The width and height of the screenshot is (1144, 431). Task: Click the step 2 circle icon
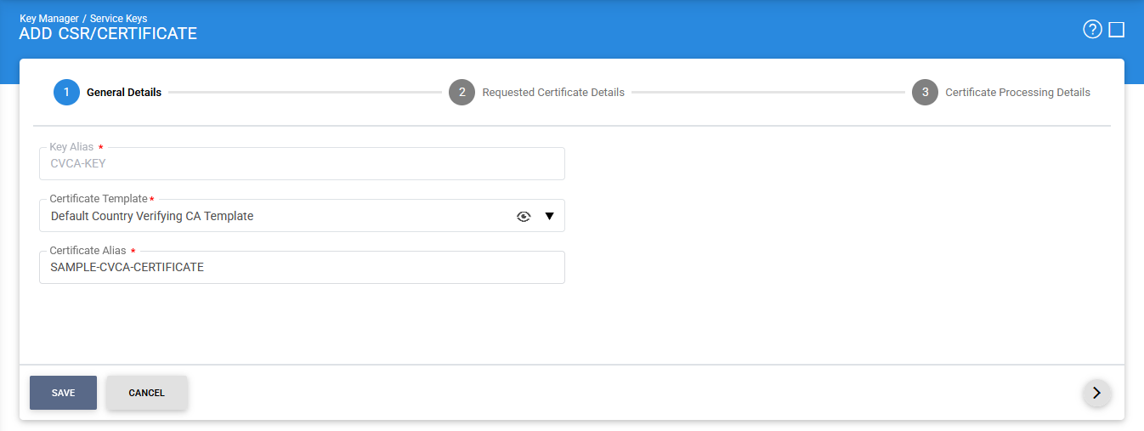click(x=462, y=93)
